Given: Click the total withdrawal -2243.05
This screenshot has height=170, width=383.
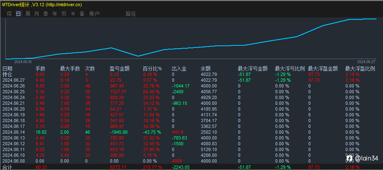Looking at the screenshot, I should tap(181, 167).
